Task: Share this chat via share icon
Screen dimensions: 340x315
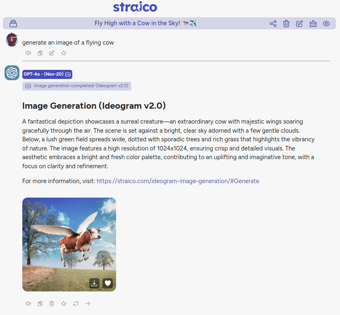Action: (273, 24)
